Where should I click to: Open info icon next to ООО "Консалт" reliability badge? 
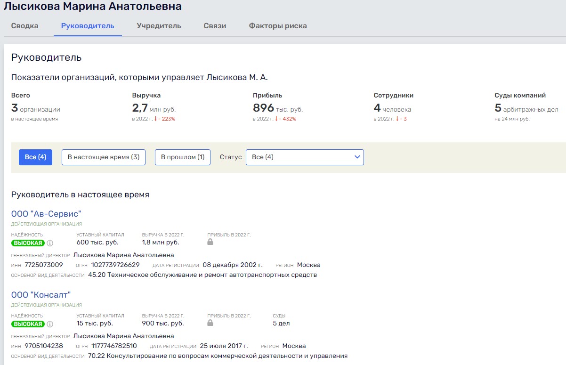[50, 324]
